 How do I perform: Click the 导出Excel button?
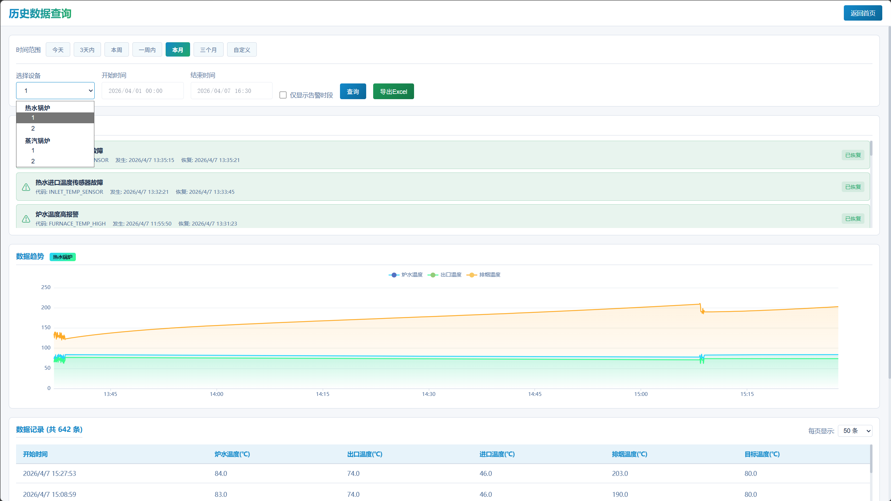(x=393, y=91)
